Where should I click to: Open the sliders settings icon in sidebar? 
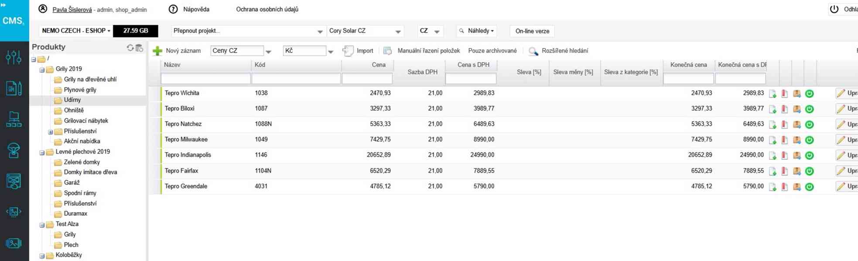point(14,57)
